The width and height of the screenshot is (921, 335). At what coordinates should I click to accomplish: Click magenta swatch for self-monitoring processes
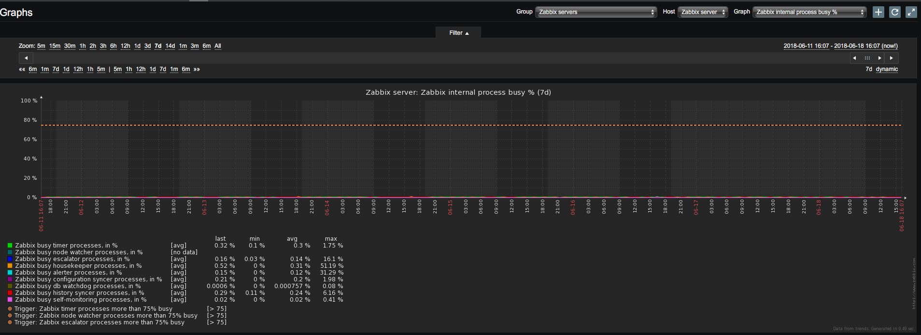10,300
